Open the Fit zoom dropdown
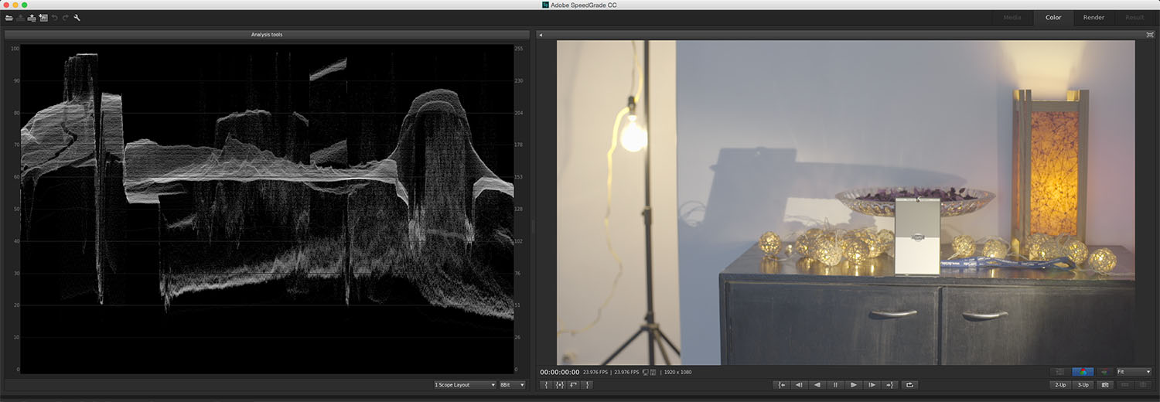 pos(1133,372)
